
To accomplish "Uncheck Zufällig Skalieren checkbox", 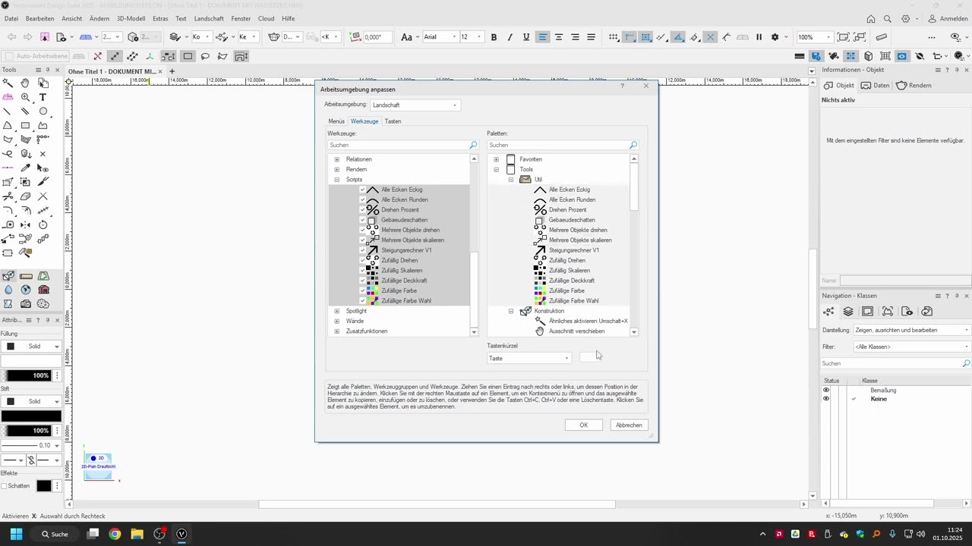I will point(362,270).
